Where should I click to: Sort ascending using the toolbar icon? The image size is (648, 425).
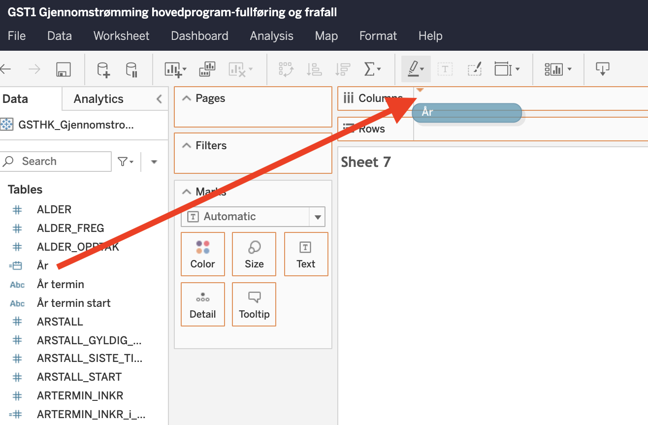click(314, 69)
